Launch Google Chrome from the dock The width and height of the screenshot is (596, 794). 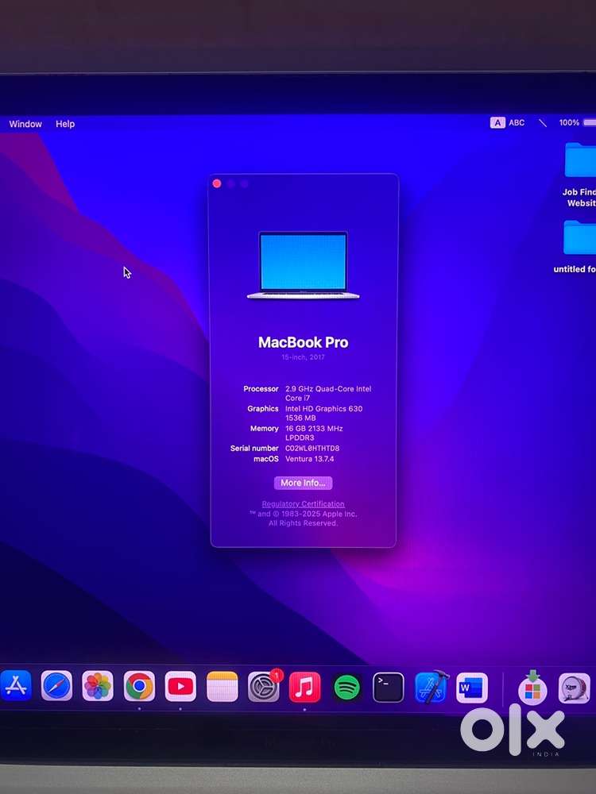(x=139, y=686)
